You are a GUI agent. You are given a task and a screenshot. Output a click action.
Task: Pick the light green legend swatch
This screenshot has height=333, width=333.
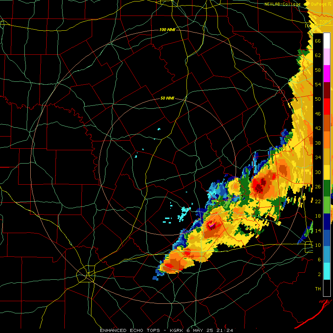coord(327,205)
